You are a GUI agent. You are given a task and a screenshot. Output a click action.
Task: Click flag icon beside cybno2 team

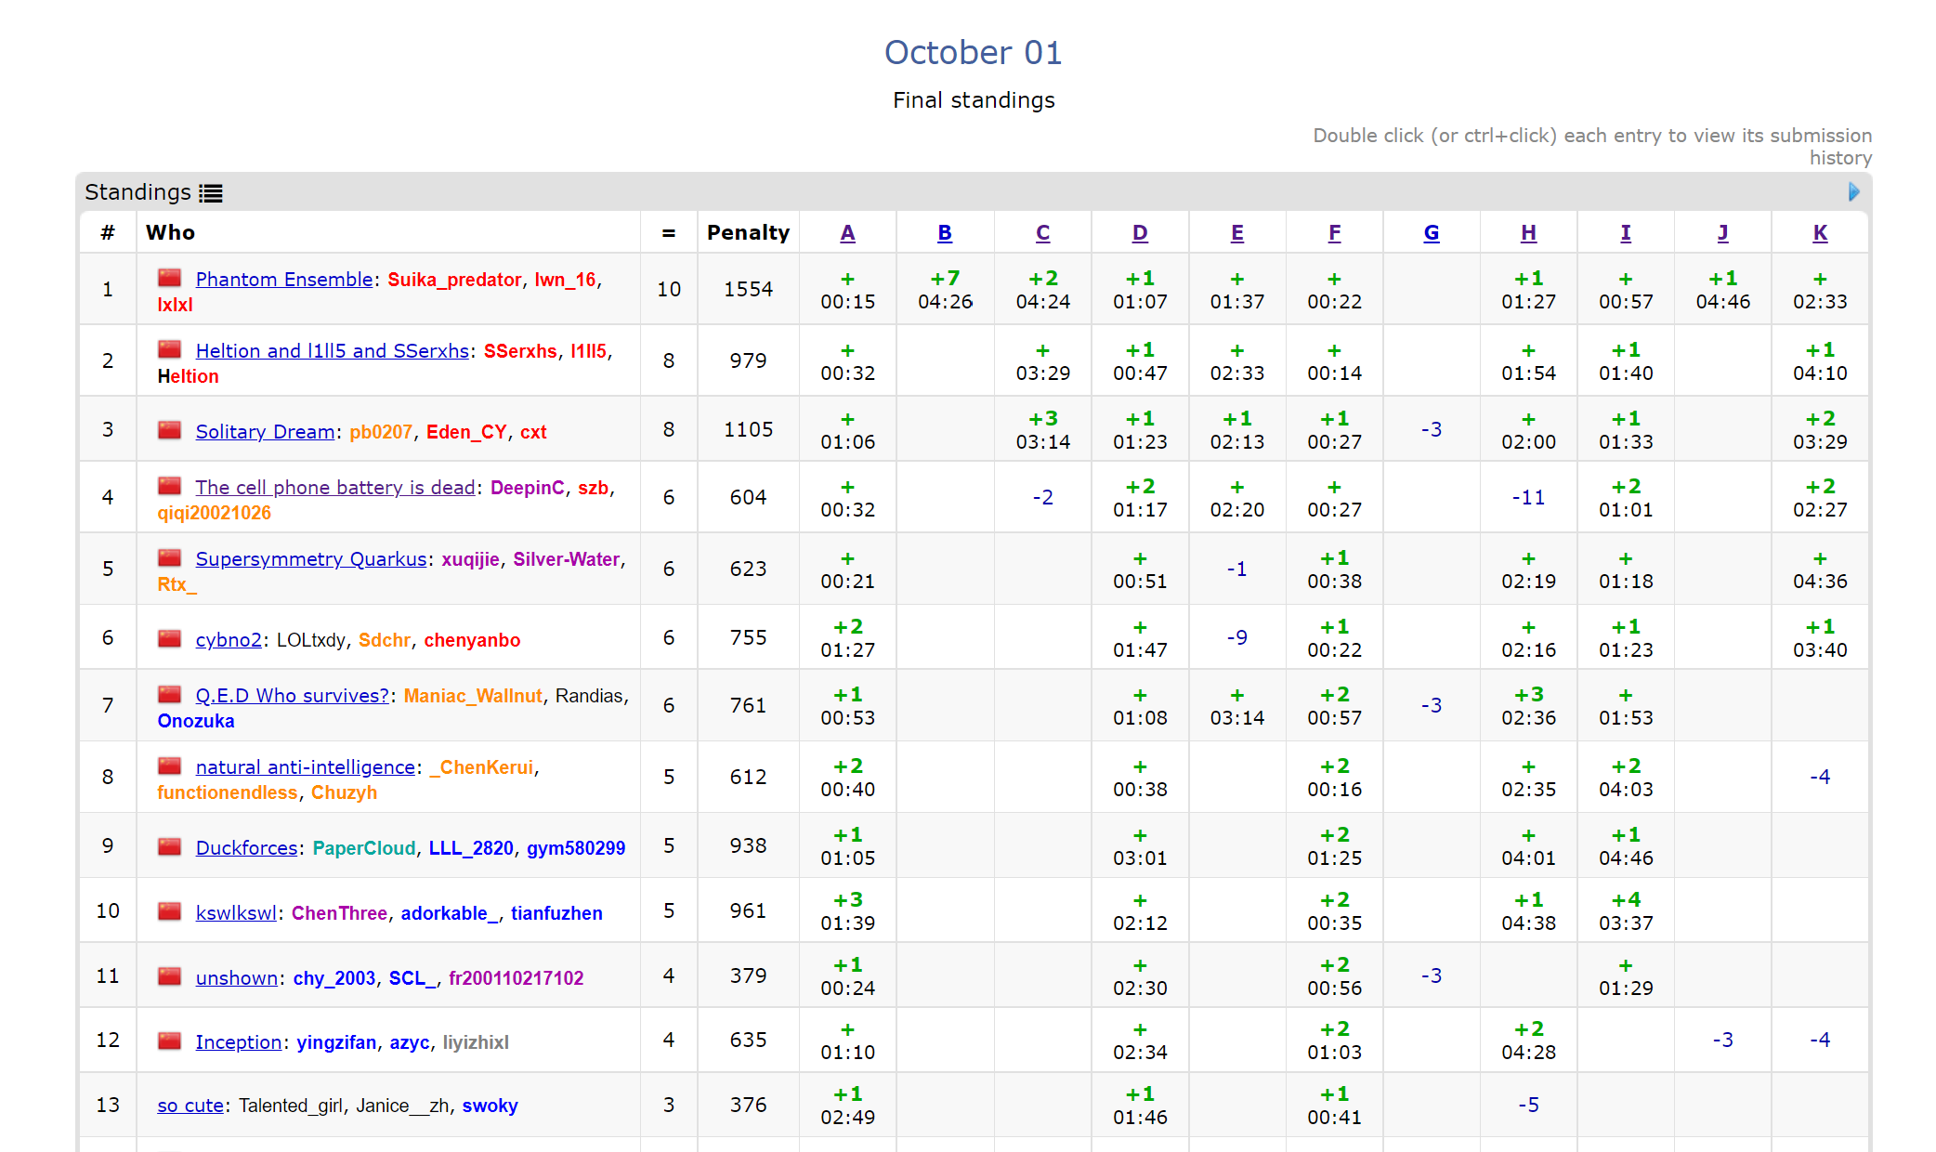click(169, 638)
